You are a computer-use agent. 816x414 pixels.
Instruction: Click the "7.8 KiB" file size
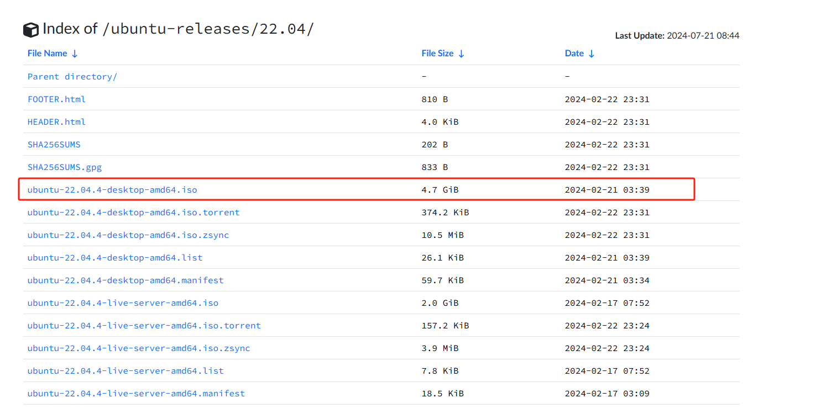click(x=440, y=371)
